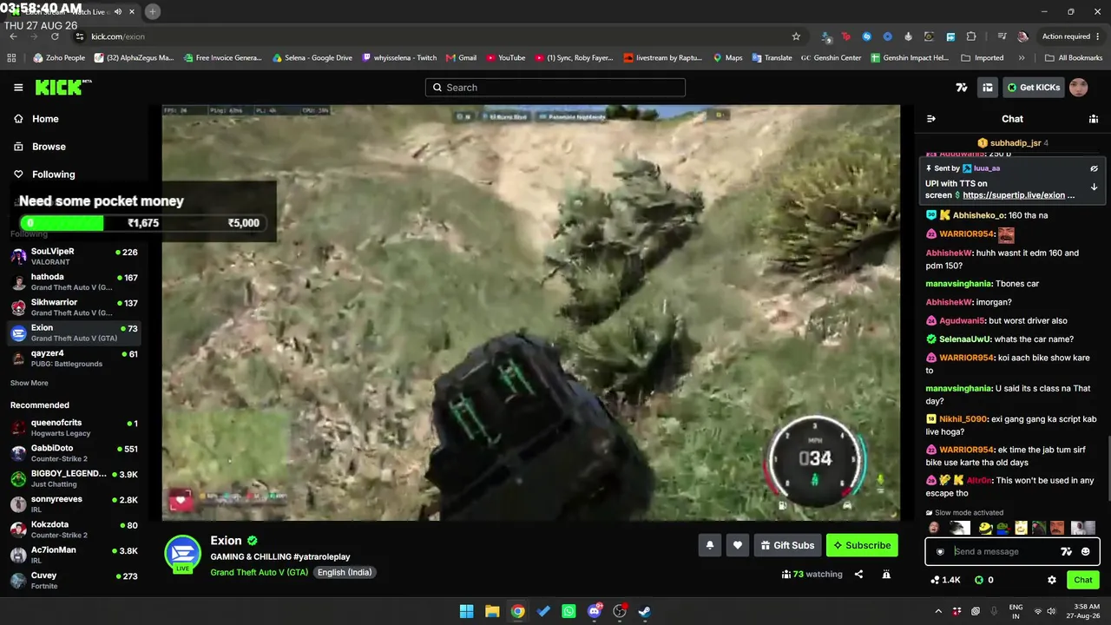Screen dimensions: 1111x625
Task: Open the 7TV extension icon in Kick header
Action: [x=962, y=88]
